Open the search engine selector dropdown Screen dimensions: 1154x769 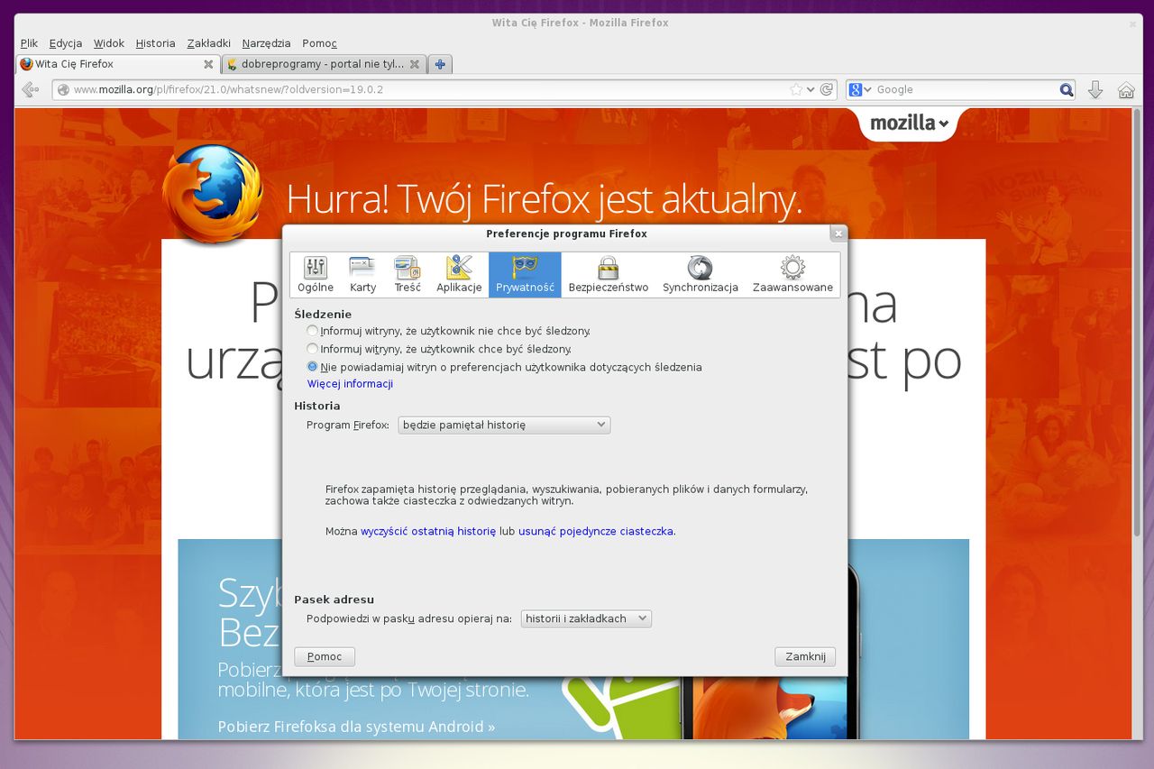tap(861, 89)
